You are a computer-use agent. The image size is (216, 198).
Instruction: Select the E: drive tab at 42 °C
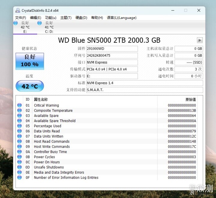(25, 27)
